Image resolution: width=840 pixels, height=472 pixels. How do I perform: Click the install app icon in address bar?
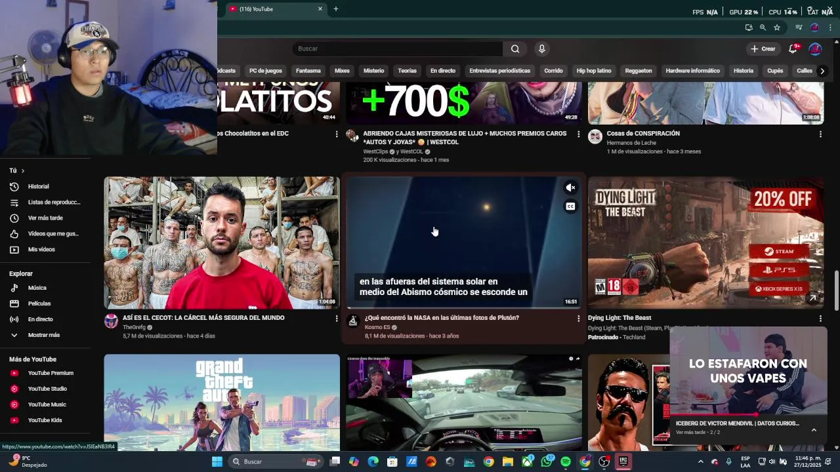pyautogui.click(x=749, y=28)
